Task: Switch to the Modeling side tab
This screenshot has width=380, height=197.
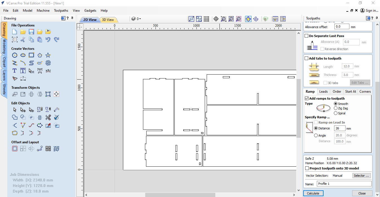Action: pos(4,47)
